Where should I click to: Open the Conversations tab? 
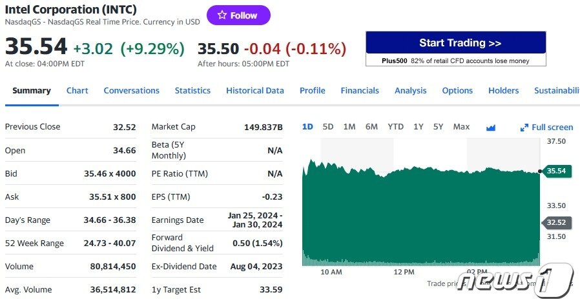(x=131, y=91)
